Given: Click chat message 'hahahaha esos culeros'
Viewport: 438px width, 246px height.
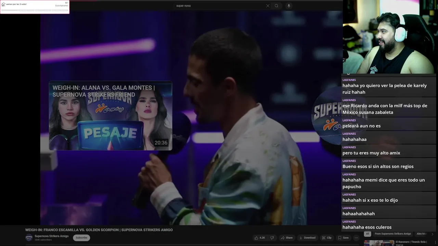Looking at the screenshot, I should coord(389,225).
